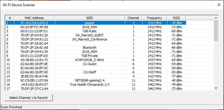Click the scrollbar down arrow
Image resolution: width=224 pixels, height=110 pixels.
[216, 88]
